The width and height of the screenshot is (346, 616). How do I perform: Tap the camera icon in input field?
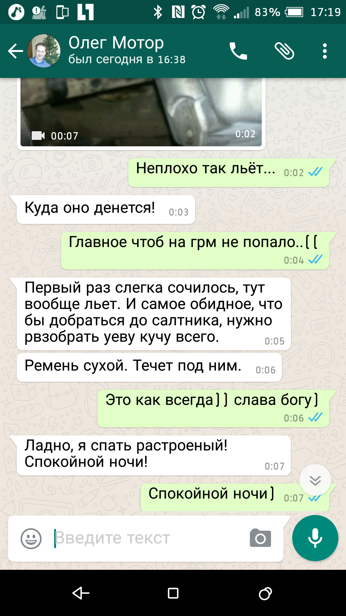click(260, 538)
